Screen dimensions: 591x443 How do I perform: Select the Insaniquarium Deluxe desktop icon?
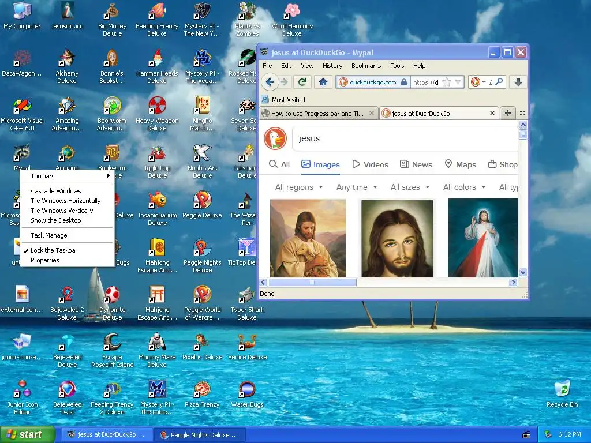coord(157,208)
